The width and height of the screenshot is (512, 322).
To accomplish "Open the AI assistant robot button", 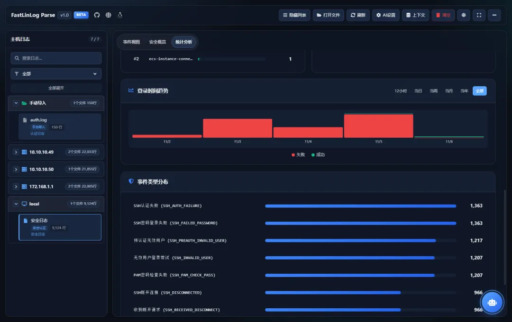I will point(492,303).
